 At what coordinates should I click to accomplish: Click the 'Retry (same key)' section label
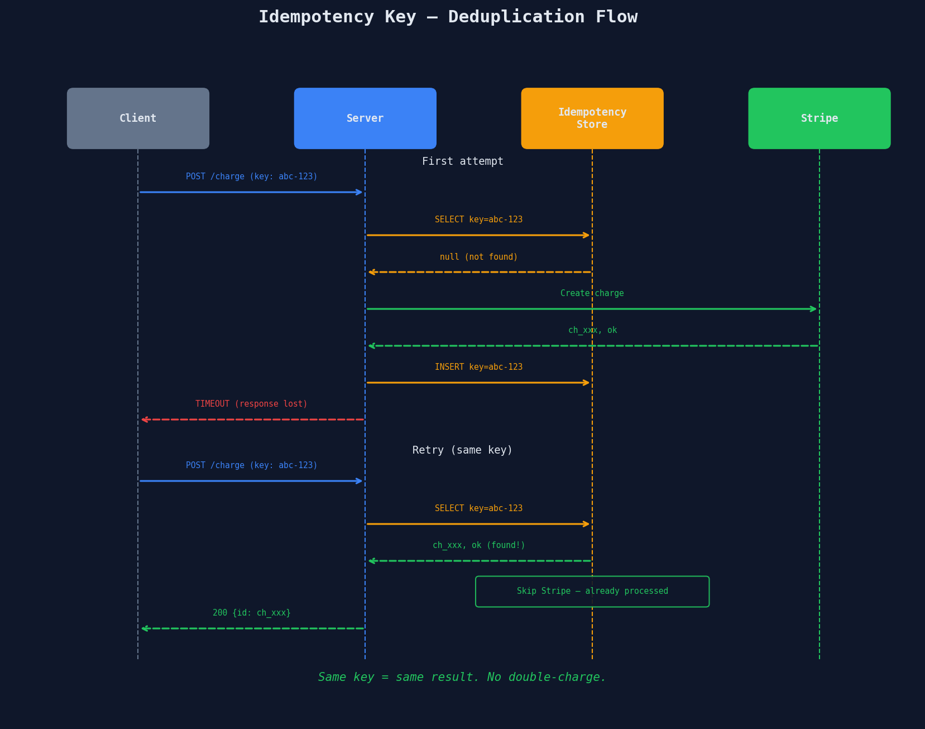point(462,450)
